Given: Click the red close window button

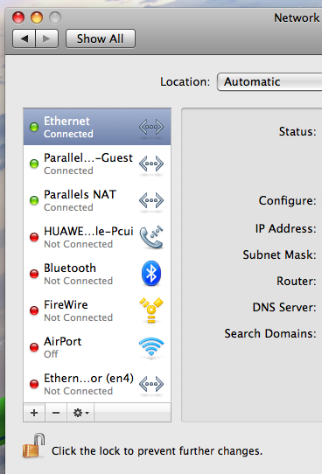Looking at the screenshot, I should click(x=18, y=17).
